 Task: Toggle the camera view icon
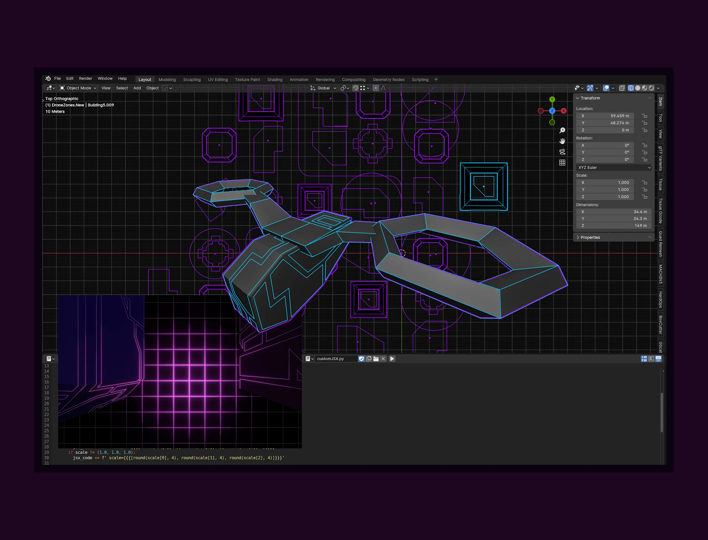point(562,152)
